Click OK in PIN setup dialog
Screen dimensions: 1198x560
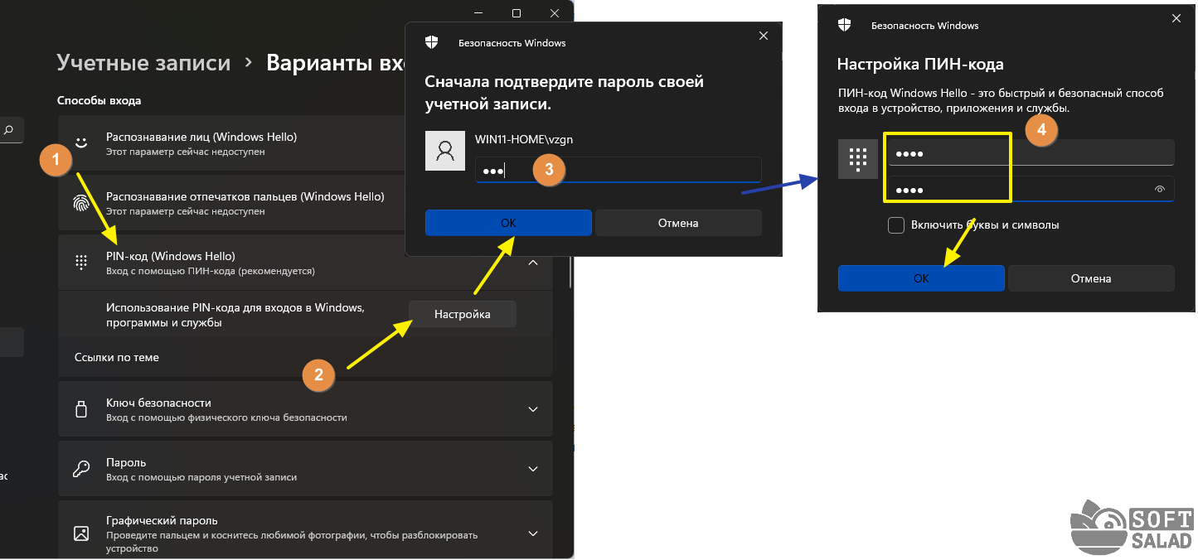pos(921,278)
